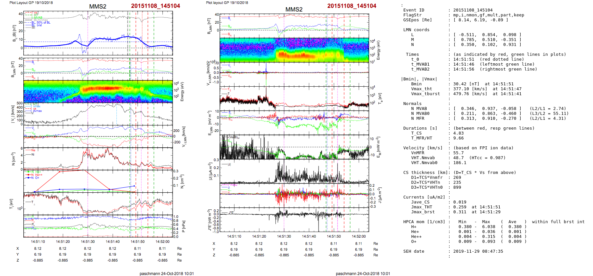Viewport: 593px width, 276px height.
Task: Click the 14:51:30 time tick under left plot
Action: click(88, 242)
